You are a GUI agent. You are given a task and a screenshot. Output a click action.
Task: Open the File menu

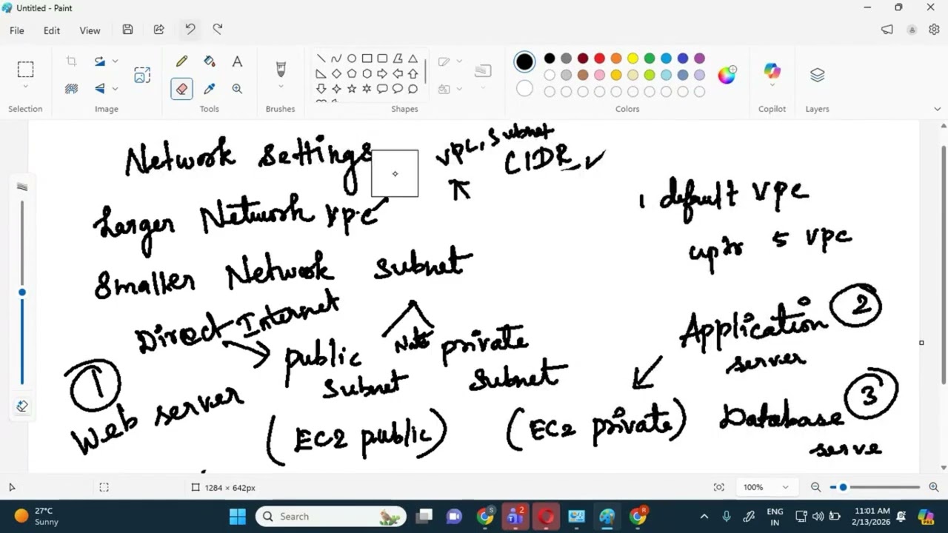(x=17, y=30)
